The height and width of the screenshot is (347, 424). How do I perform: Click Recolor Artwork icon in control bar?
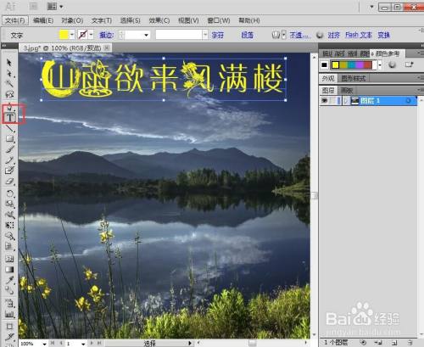[320, 35]
